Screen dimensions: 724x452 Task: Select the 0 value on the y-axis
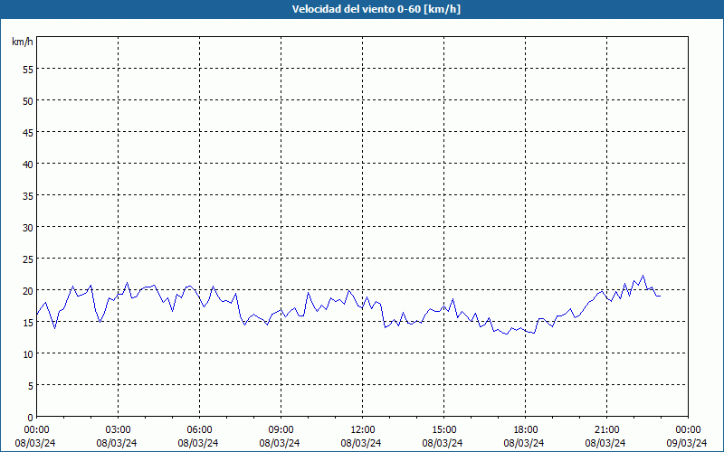(31, 418)
